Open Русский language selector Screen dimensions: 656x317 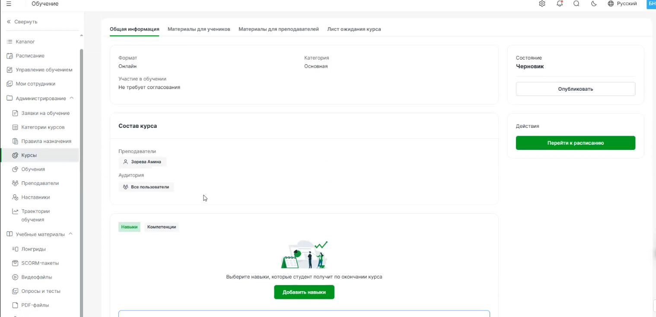622,4
